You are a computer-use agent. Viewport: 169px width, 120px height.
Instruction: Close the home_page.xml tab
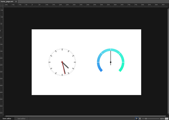(16, 2)
